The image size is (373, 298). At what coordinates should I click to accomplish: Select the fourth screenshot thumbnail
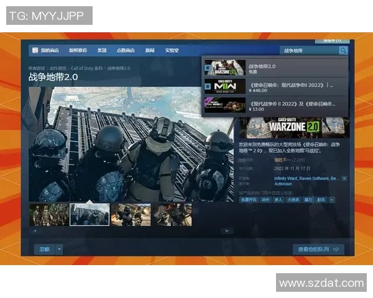tap(172, 215)
